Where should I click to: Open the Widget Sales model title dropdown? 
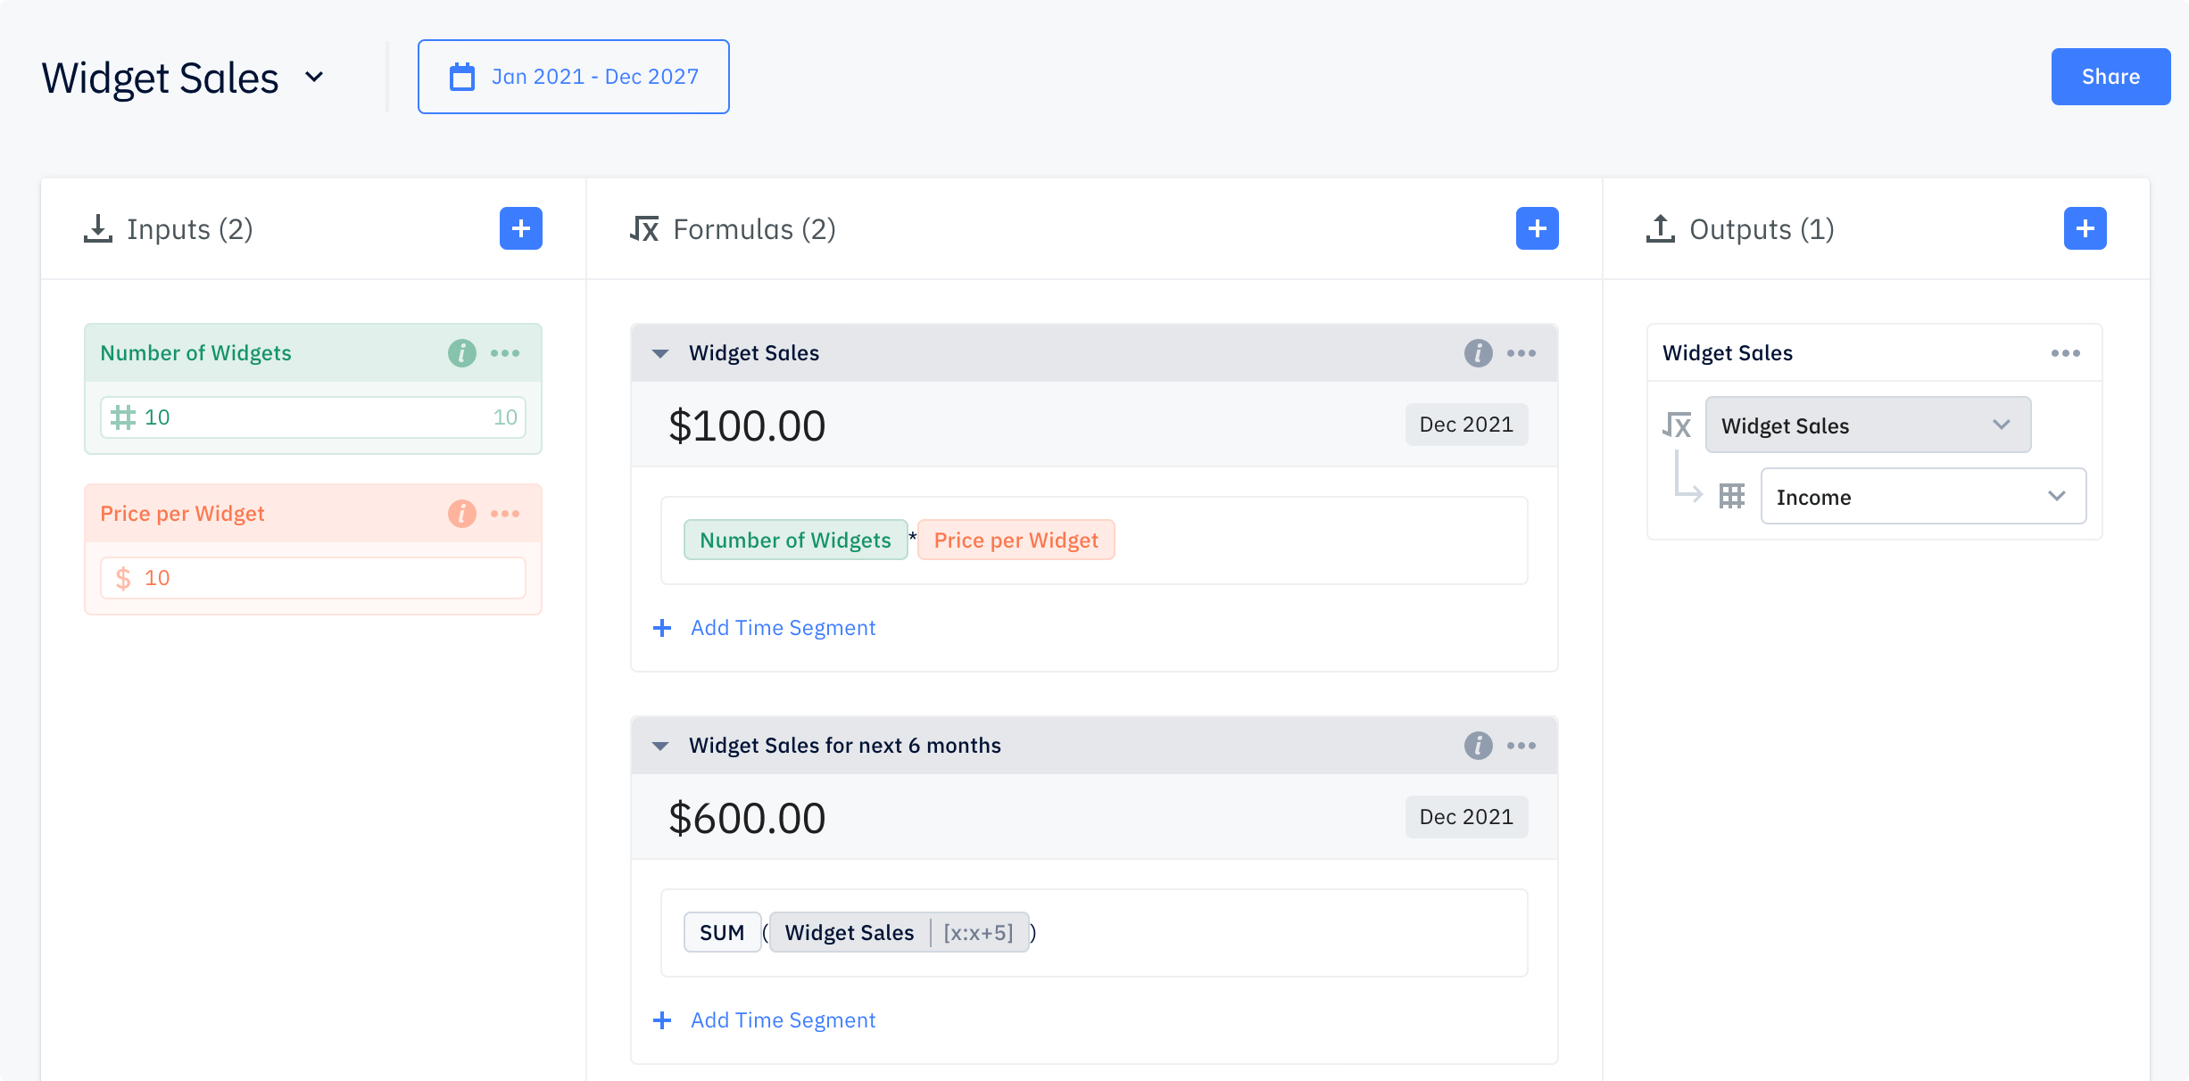[x=314, y=78]
